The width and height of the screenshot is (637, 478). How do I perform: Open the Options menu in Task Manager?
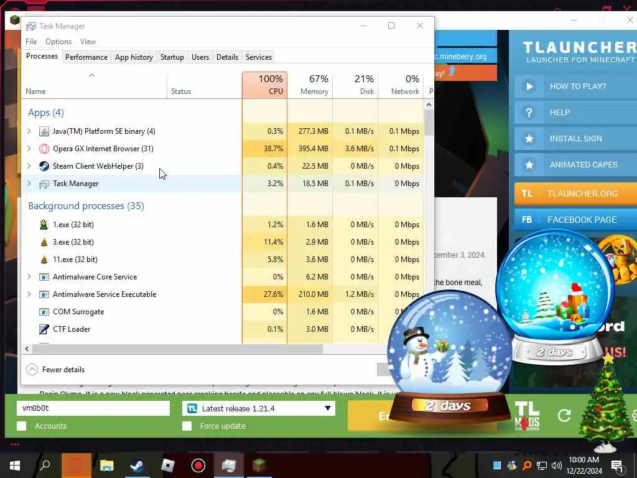tap(58, 42)
